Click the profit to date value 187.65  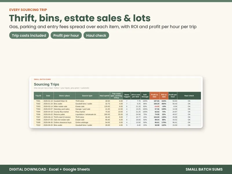pyautogui.click(x=155, y=101)
